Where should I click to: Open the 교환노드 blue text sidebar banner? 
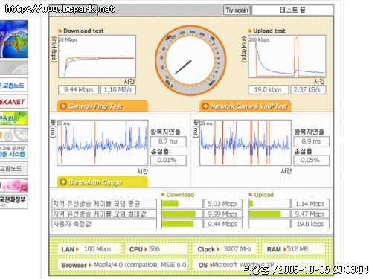pyautogui.click(x=13, y=85)
